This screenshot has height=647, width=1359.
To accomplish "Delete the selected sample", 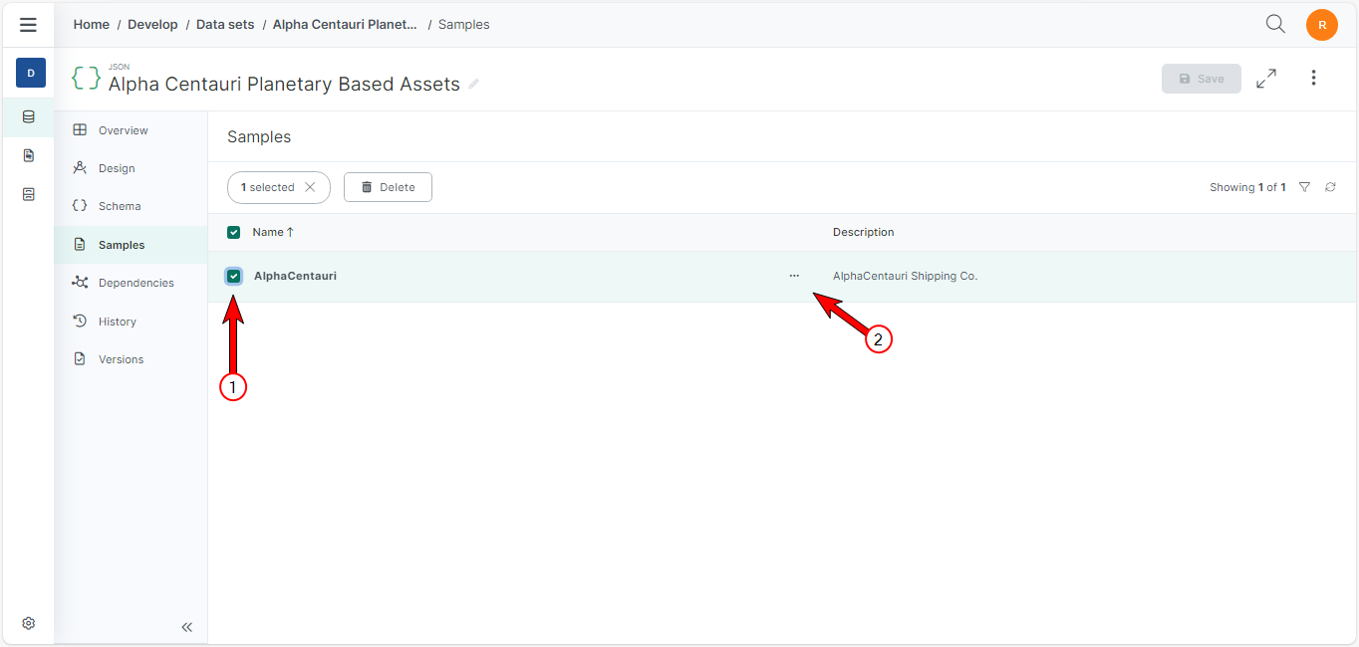I will pos(388,187).
